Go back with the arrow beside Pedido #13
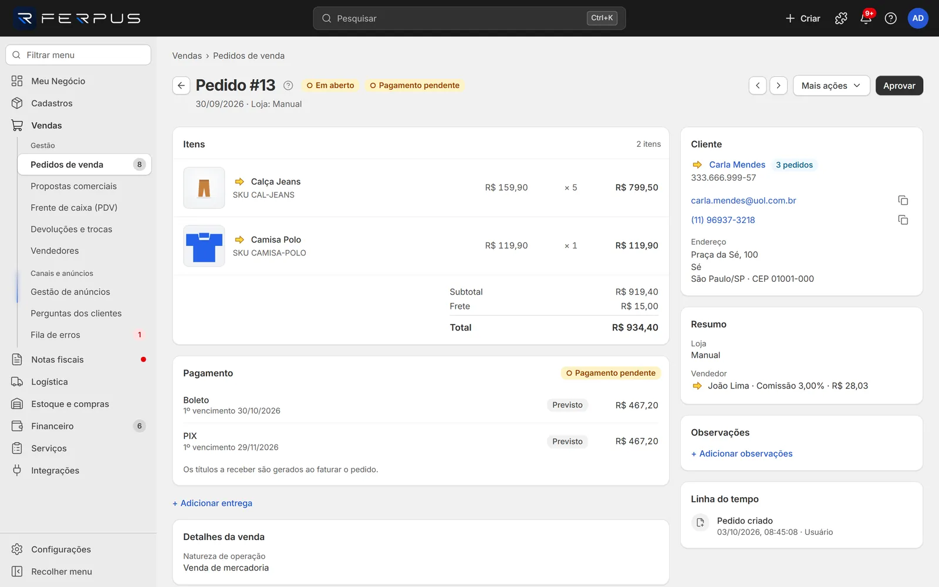 (x=181, y=86)
